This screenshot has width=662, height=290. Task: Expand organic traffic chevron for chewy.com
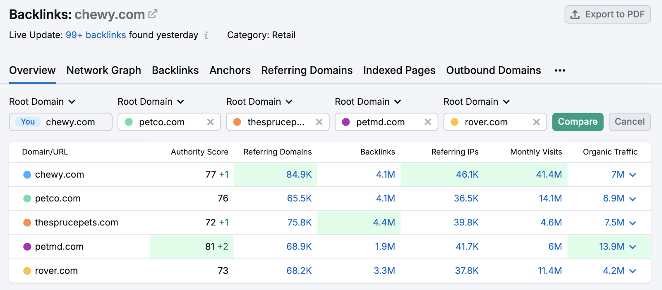pos(633,175)
